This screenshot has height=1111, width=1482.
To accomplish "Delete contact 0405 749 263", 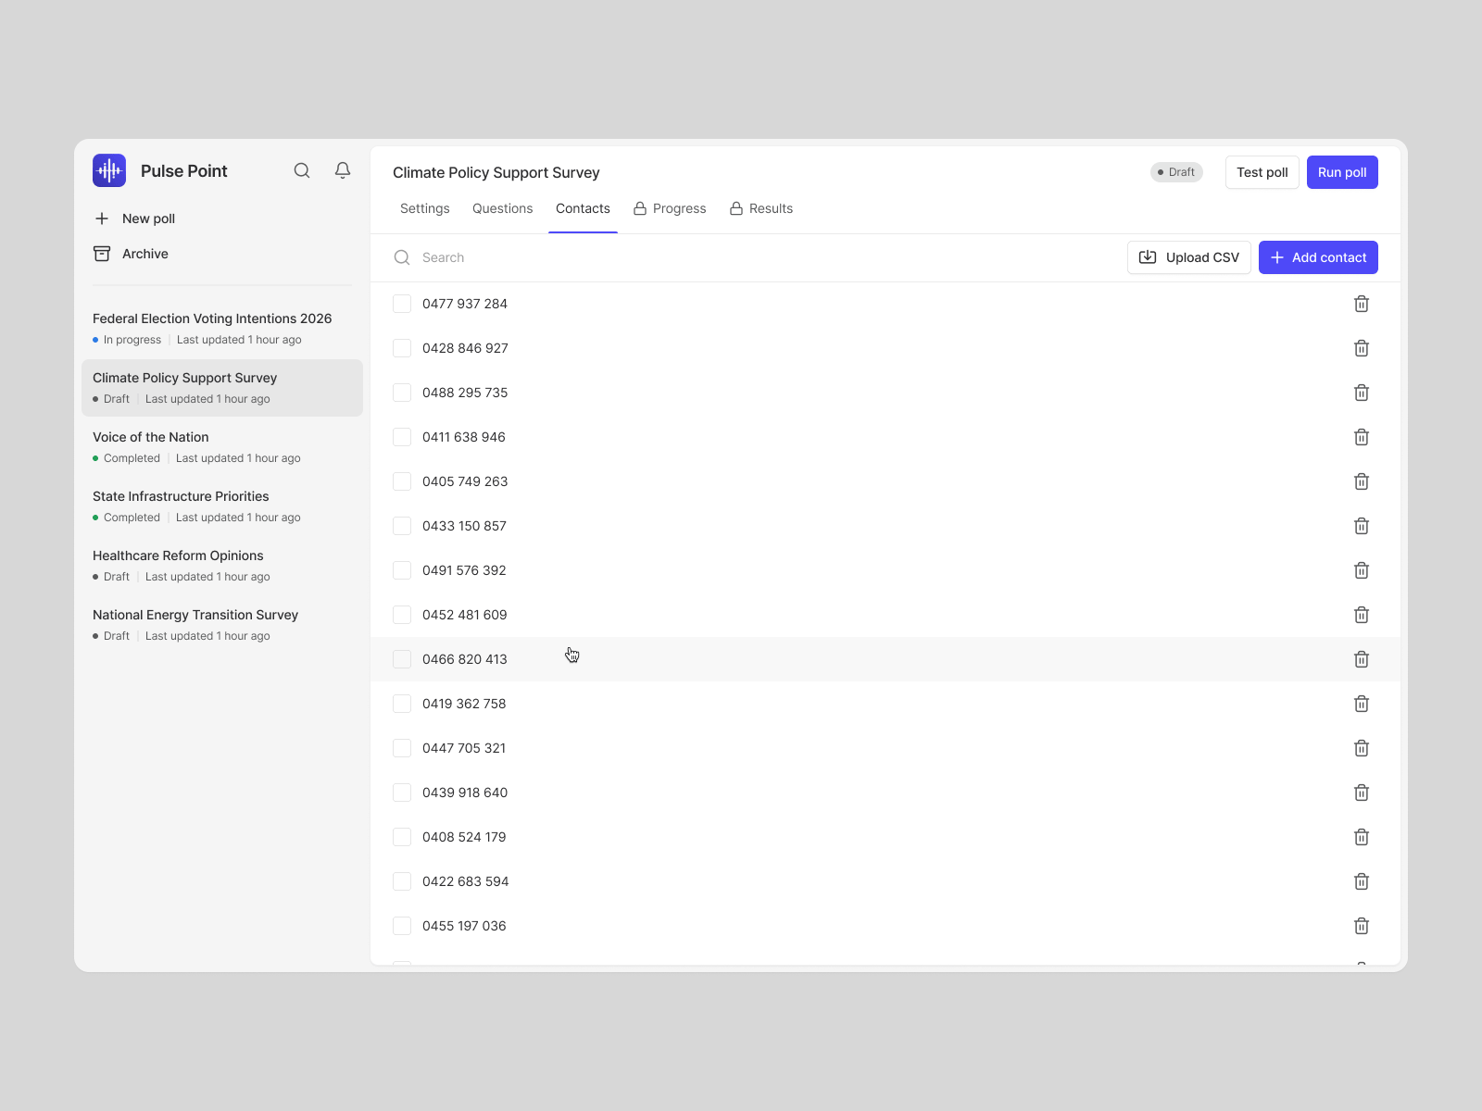I will pos(1362,481).
